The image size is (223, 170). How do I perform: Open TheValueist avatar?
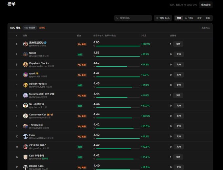tap(26, 126)
